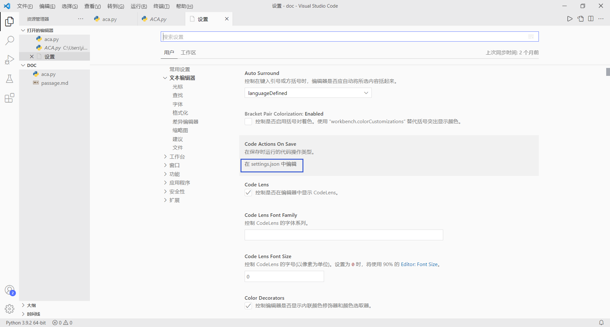Open the Extensions view icon
610x327 pixels.
[x=10, y=98]
